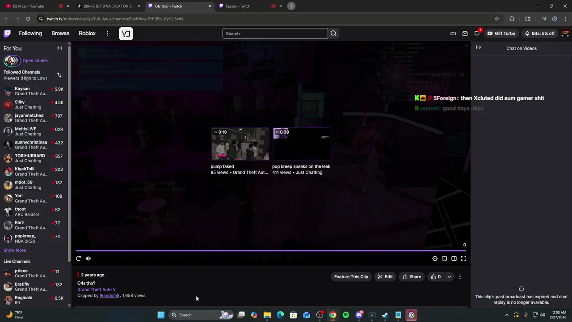Open MeltIsLIVE channel in sidebar
Screen dimensions: 572x322
34,131
